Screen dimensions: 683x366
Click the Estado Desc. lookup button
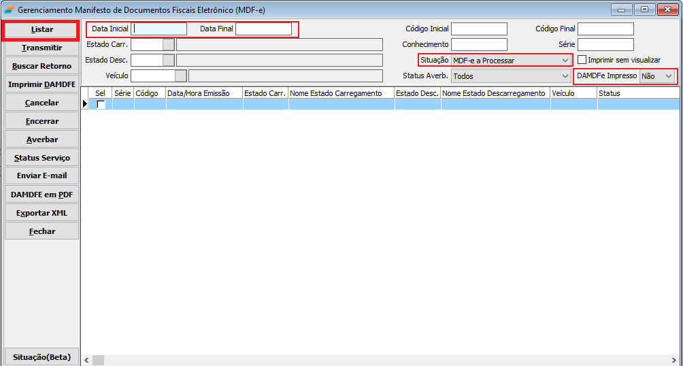coord(169,60)
